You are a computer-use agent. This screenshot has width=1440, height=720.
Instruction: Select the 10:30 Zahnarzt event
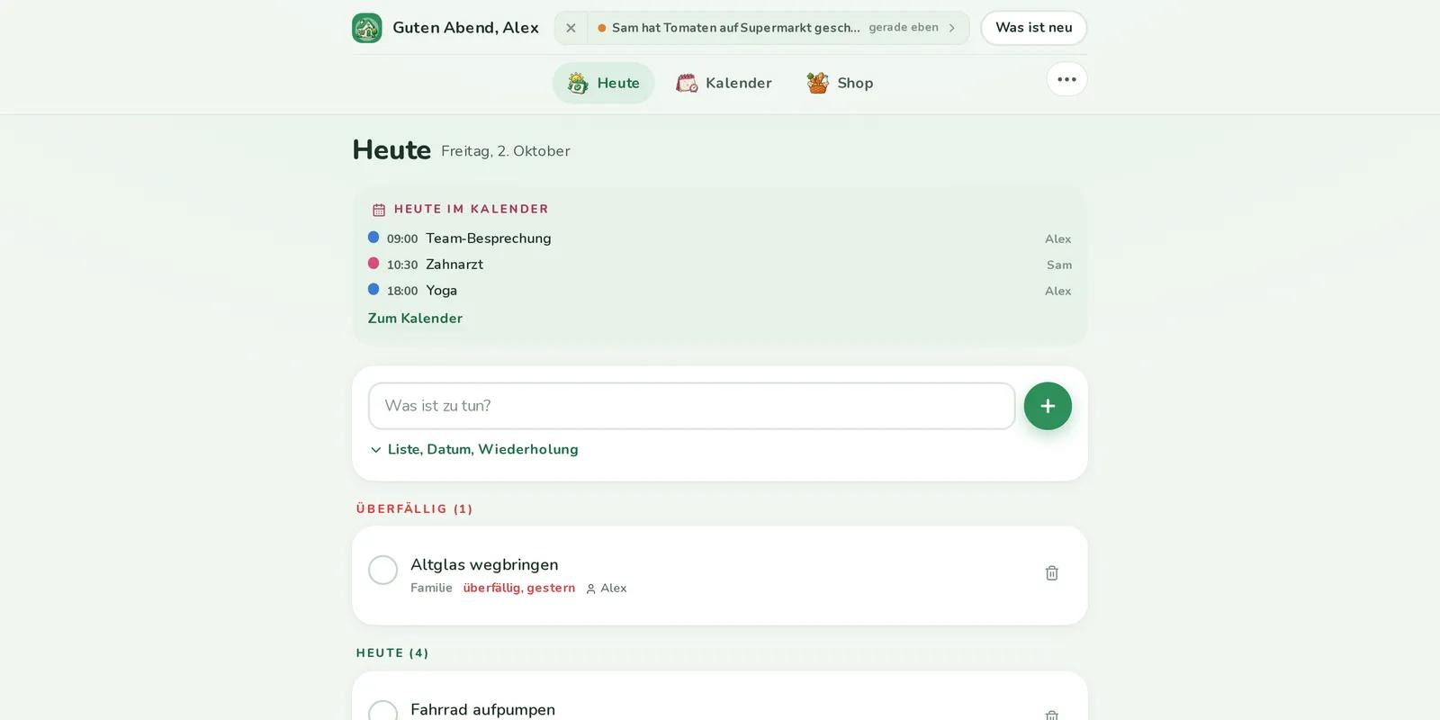[x=720, y=265]
